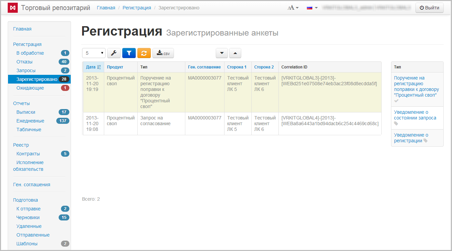Open Уведомление о состоянии запроса link

point(415,115)
